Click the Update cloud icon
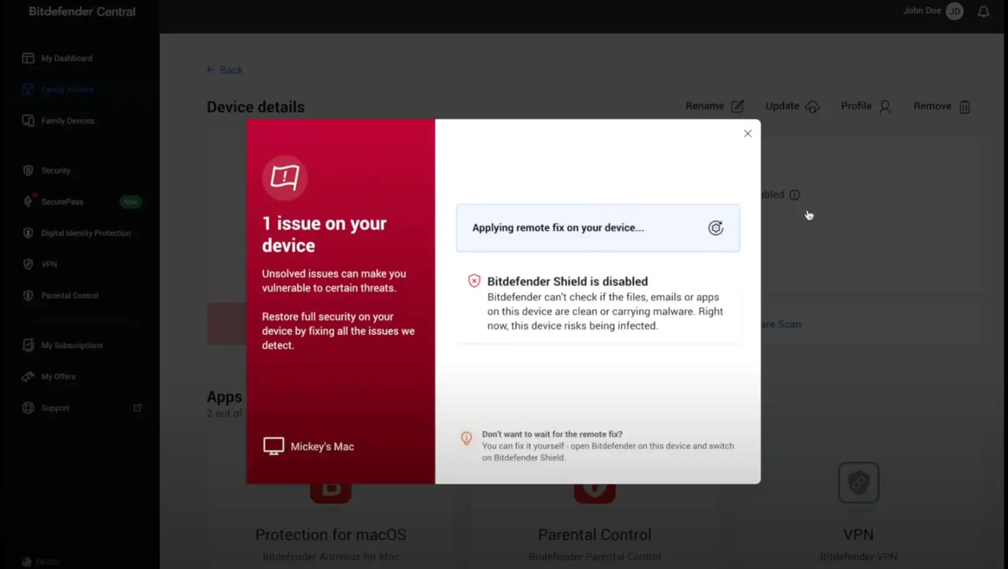Screen dimensions: 1008x569 tap(812, 107)
